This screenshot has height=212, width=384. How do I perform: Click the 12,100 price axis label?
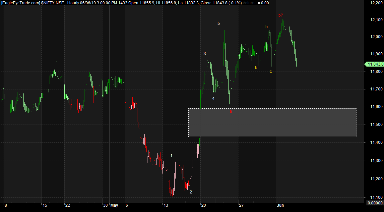376,20
